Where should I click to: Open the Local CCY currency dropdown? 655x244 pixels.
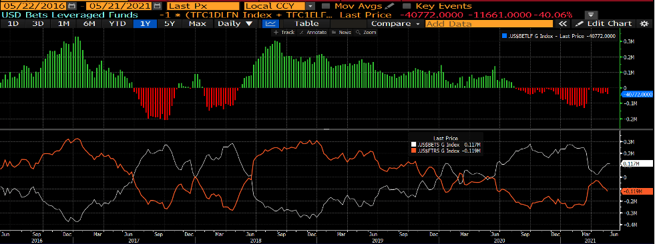tap(310, 6)
